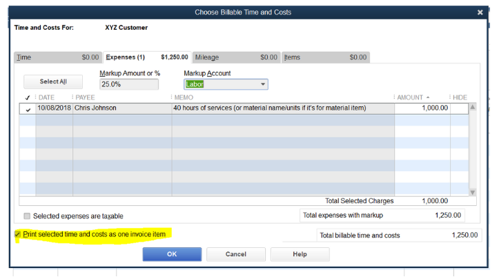Select the Expenses (1) tab
This screenshot has width=499, height=277.
point(147,57)
